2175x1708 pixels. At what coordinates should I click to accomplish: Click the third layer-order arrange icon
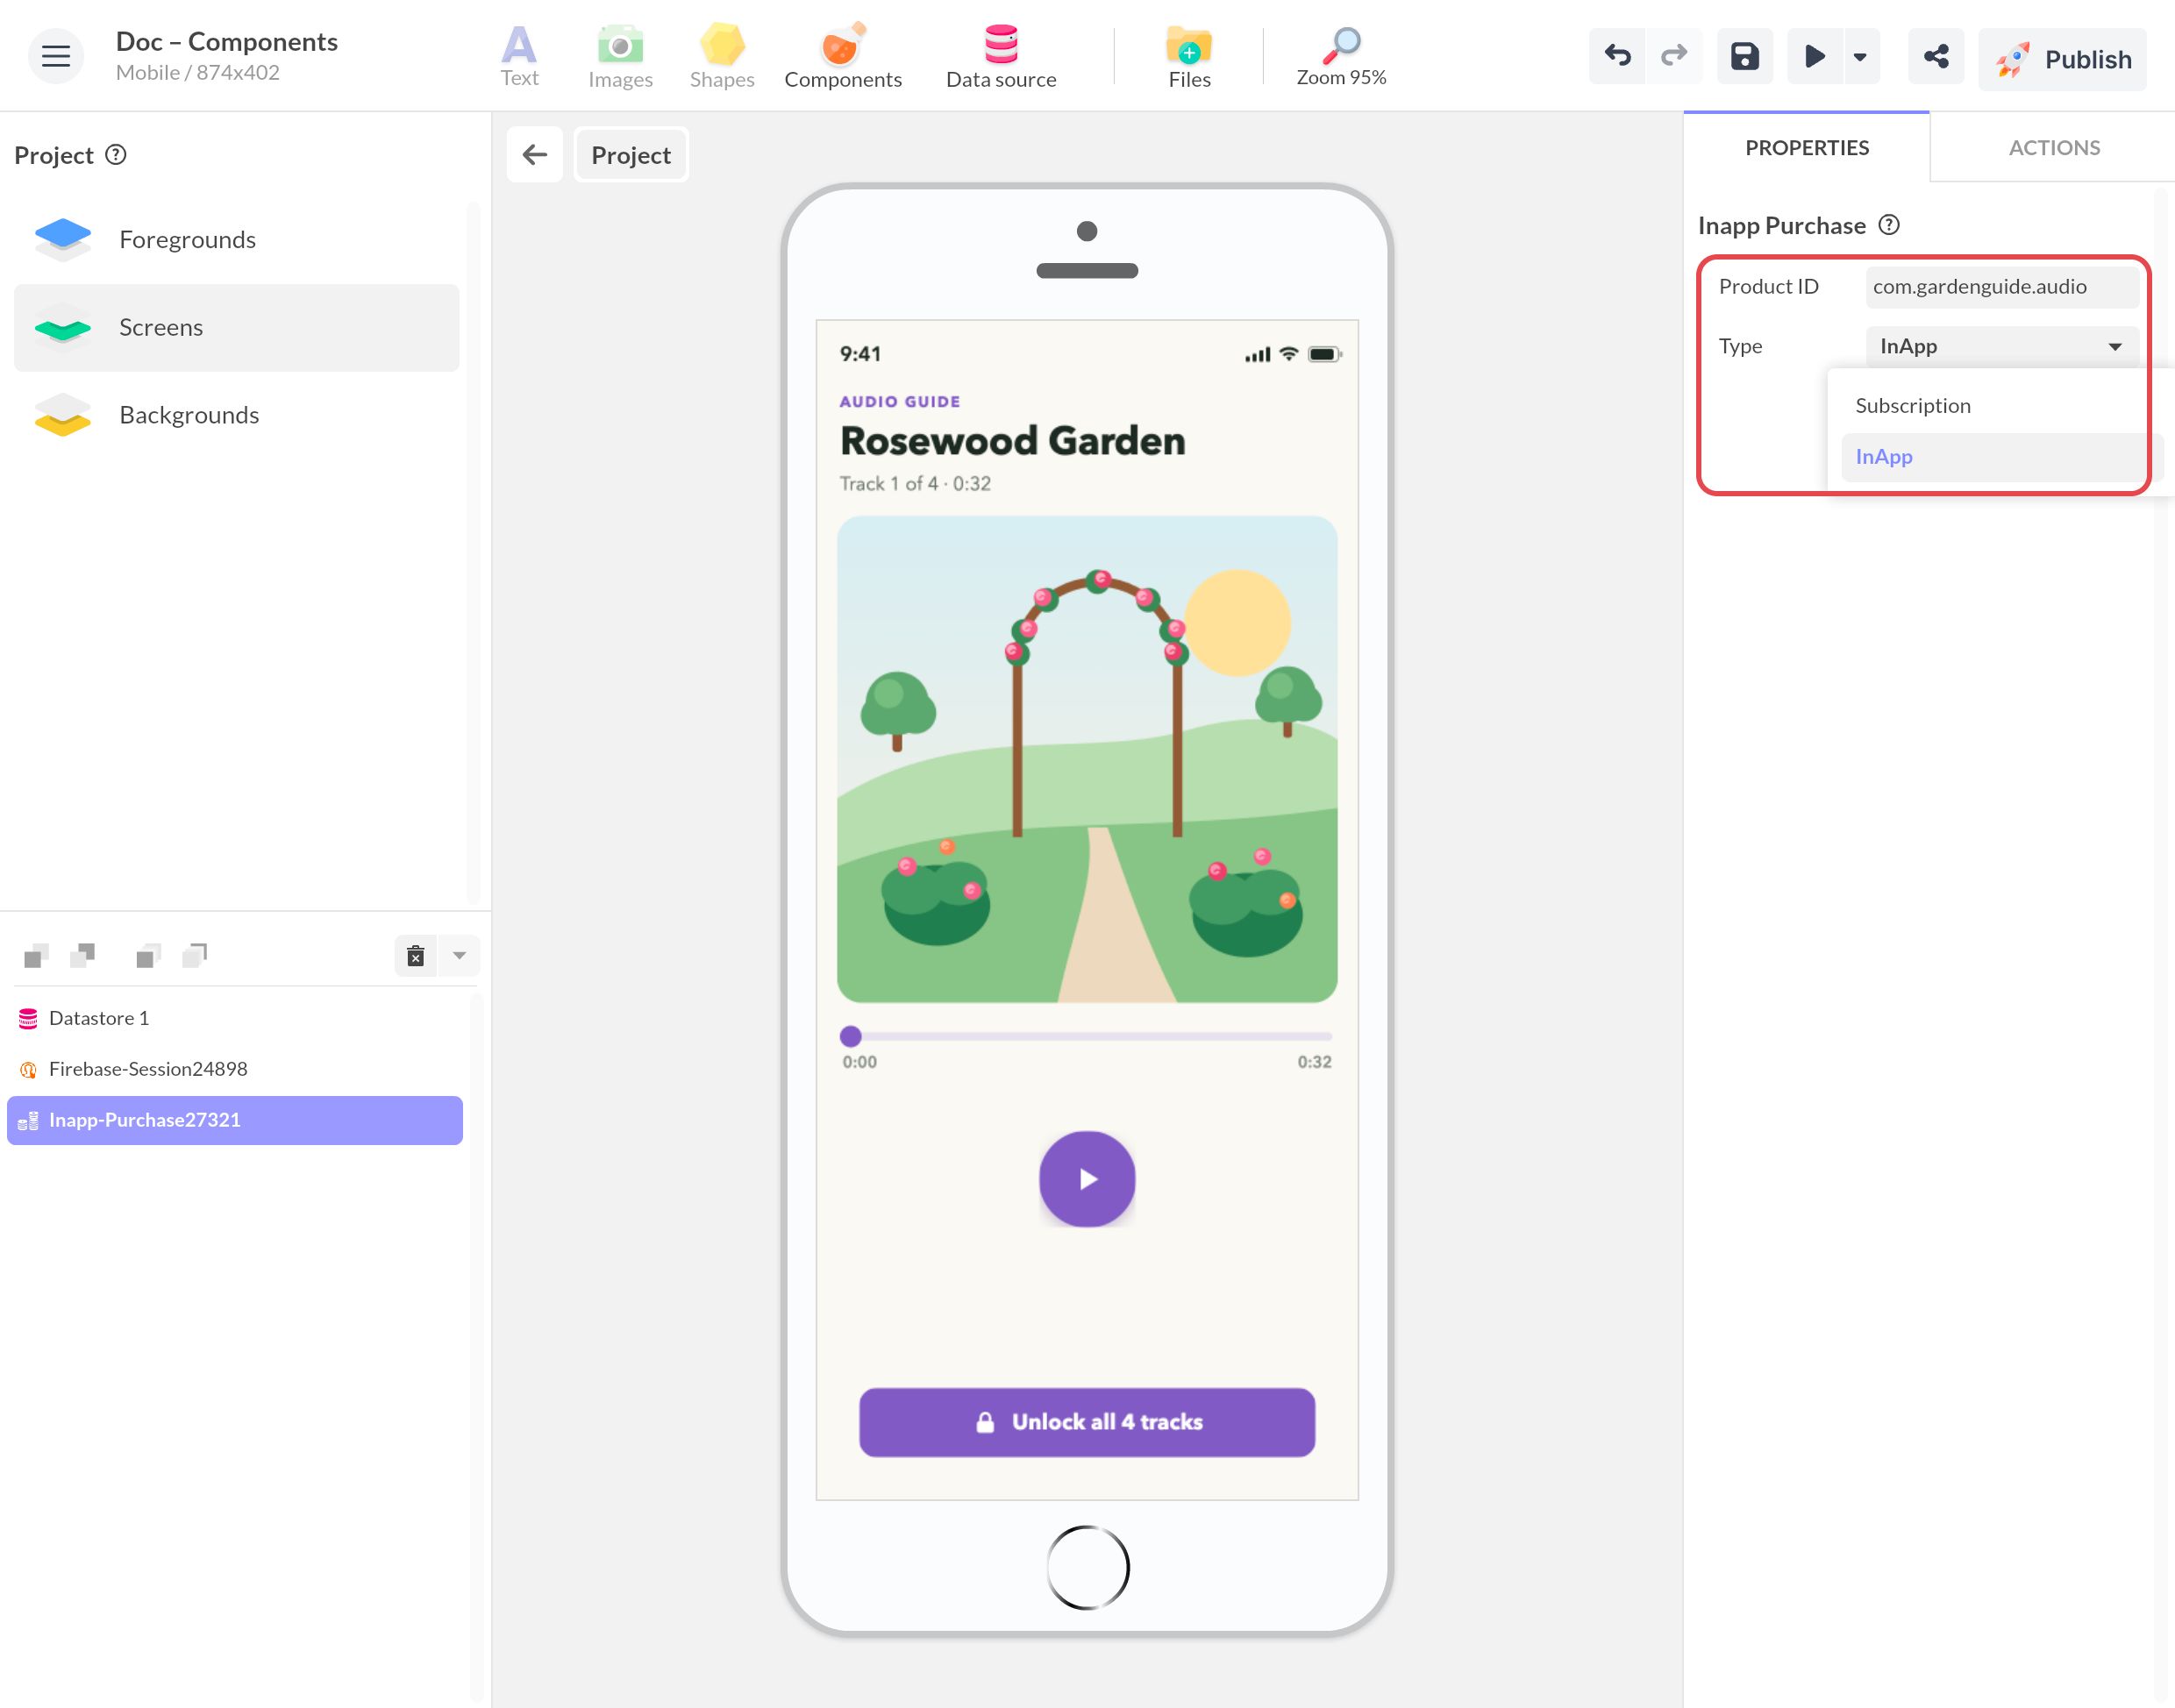click(x=148, y=956)
